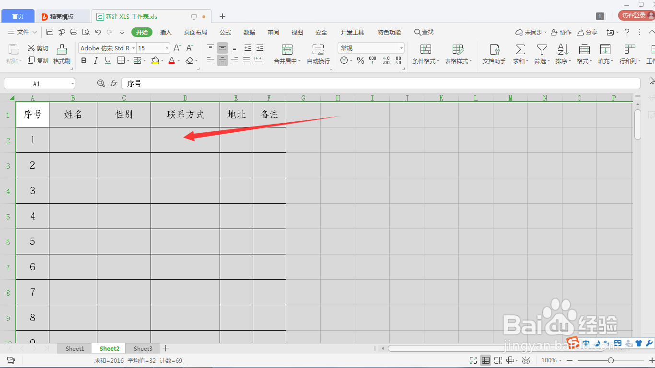Open the number format (常规) dropdown

point(401,48)
